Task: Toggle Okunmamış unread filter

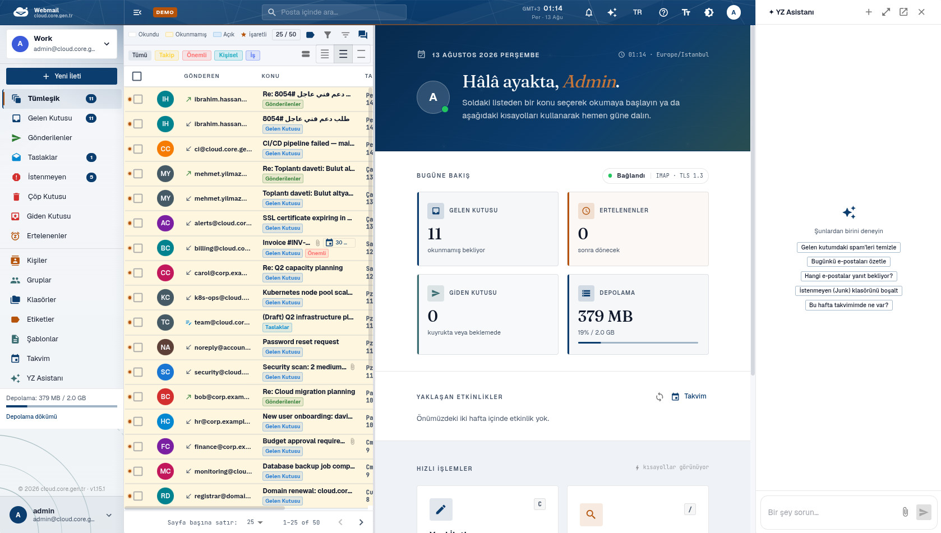Action: point(186,35)
